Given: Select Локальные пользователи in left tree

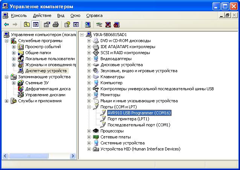Looking at the screenshot, I should (x=50, y=59).
